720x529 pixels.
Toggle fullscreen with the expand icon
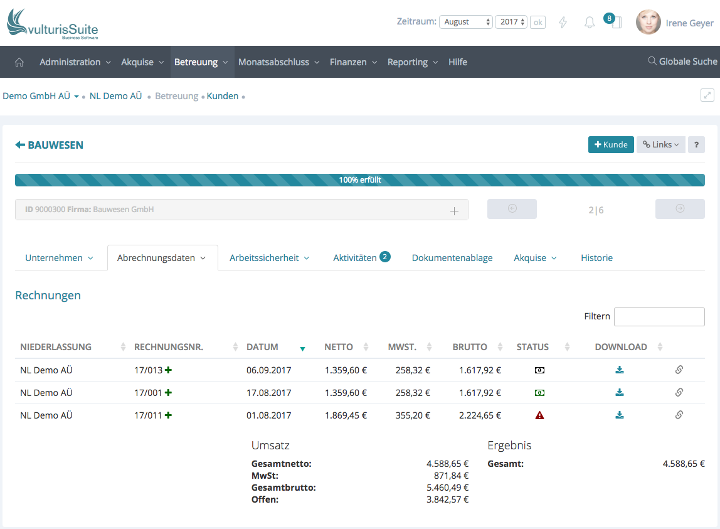pyautogui.click(x=707, y=95)
